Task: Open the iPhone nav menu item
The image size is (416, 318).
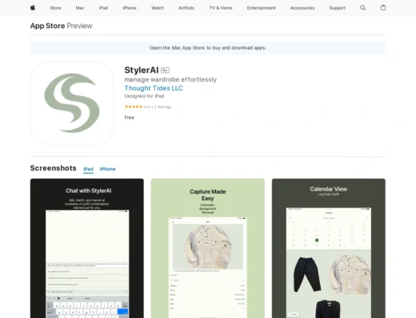Action: coord(130,8)
